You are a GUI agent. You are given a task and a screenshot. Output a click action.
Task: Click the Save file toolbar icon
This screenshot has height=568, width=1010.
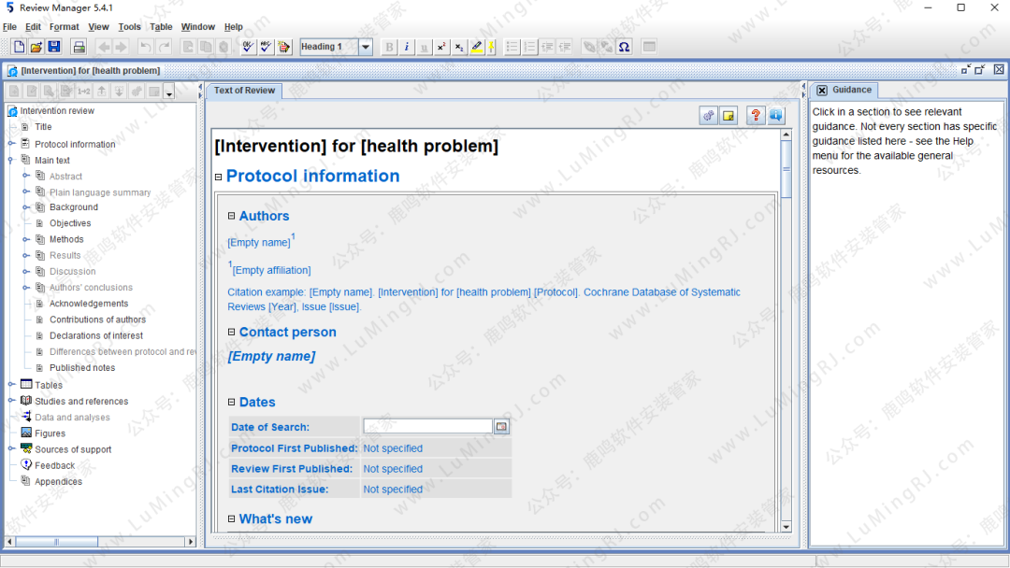[x=54, y=47]
